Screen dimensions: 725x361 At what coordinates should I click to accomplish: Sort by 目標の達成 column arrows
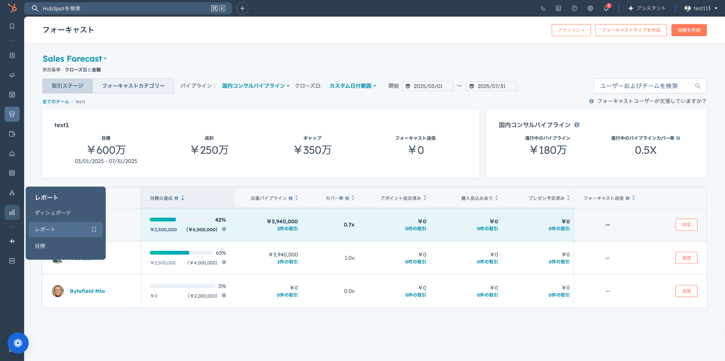(x=183, y=198)
